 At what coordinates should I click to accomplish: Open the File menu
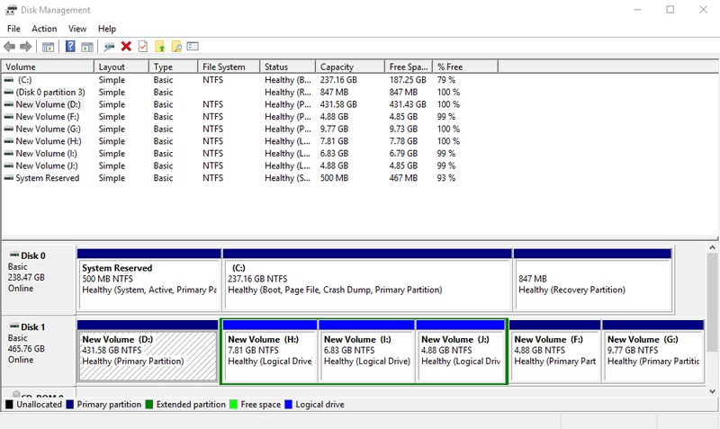point(13,29)
